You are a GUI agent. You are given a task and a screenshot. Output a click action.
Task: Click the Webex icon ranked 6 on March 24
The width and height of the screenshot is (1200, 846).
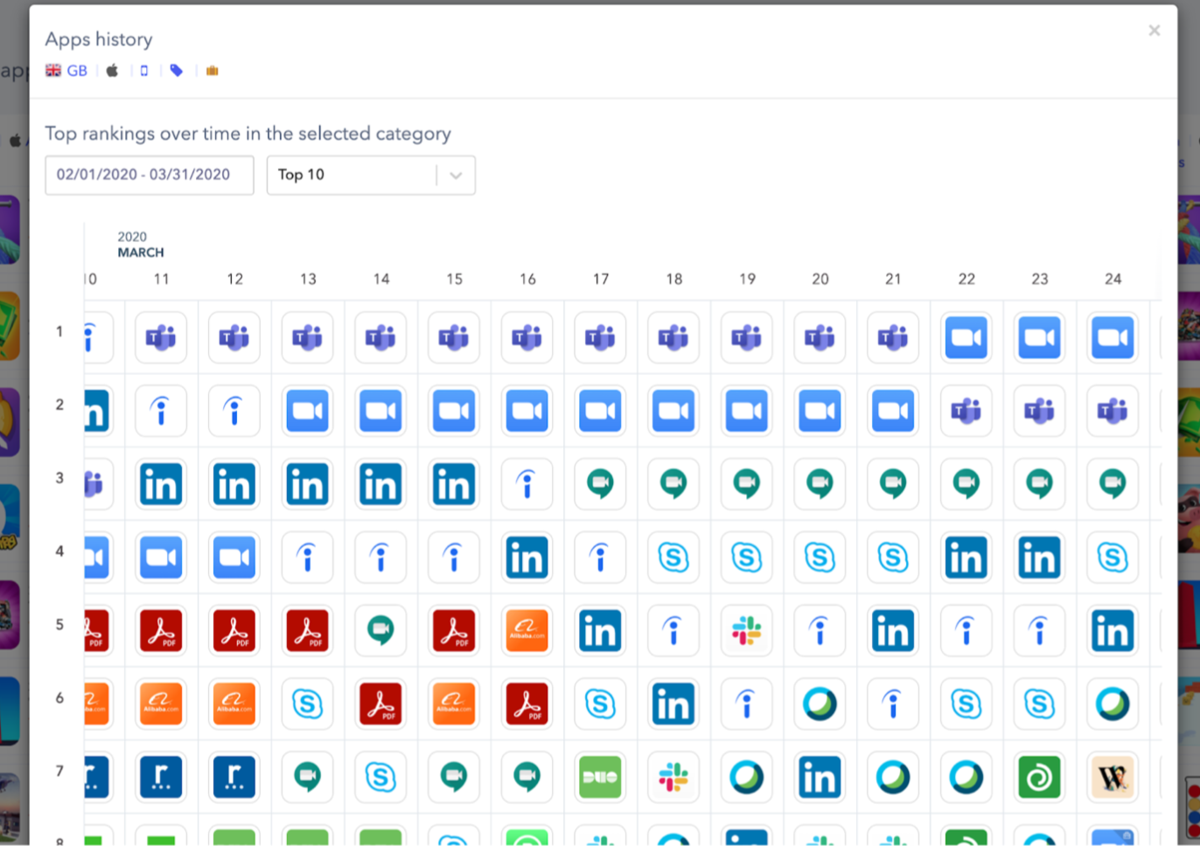(x=1113, y=704)
